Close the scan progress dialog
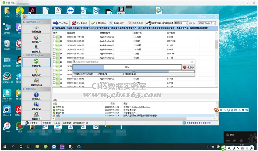 pos(192,62)
